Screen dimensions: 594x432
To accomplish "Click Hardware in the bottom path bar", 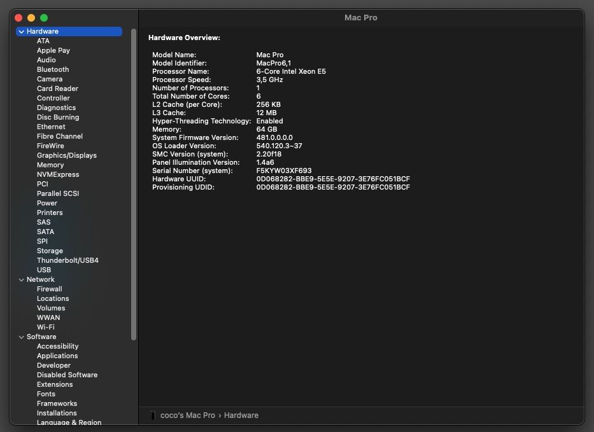I will [241, 415].
